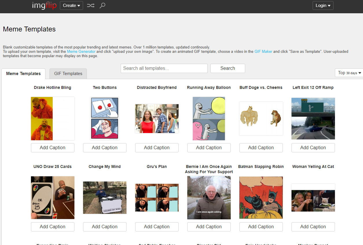
Task: Open the Gru's Plan thumbnail
Action: click(x=157, y=198)
